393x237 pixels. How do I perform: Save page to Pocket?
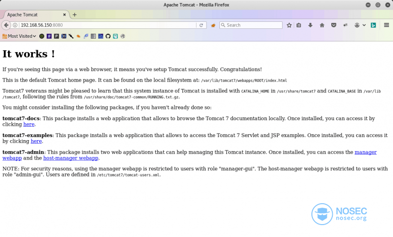coord(334,25)
